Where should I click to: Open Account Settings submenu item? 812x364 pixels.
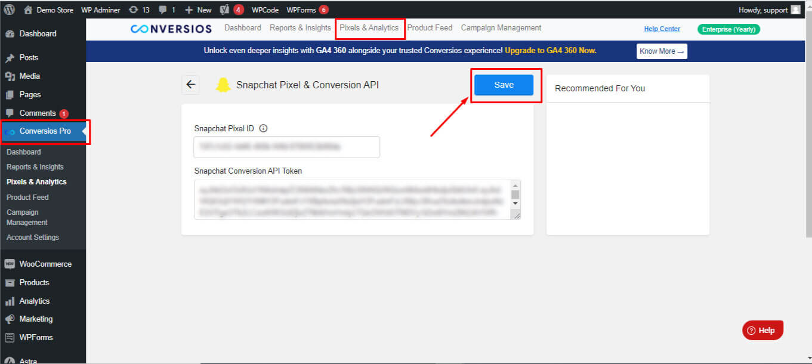point(33,237)
